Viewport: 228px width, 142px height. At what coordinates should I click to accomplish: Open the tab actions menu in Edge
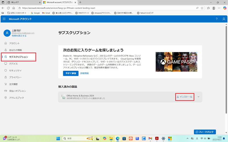point(3,3)
